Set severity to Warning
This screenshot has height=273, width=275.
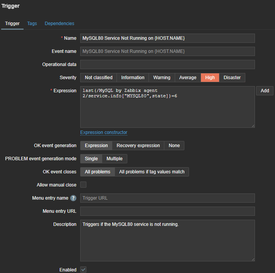[162, 78]
